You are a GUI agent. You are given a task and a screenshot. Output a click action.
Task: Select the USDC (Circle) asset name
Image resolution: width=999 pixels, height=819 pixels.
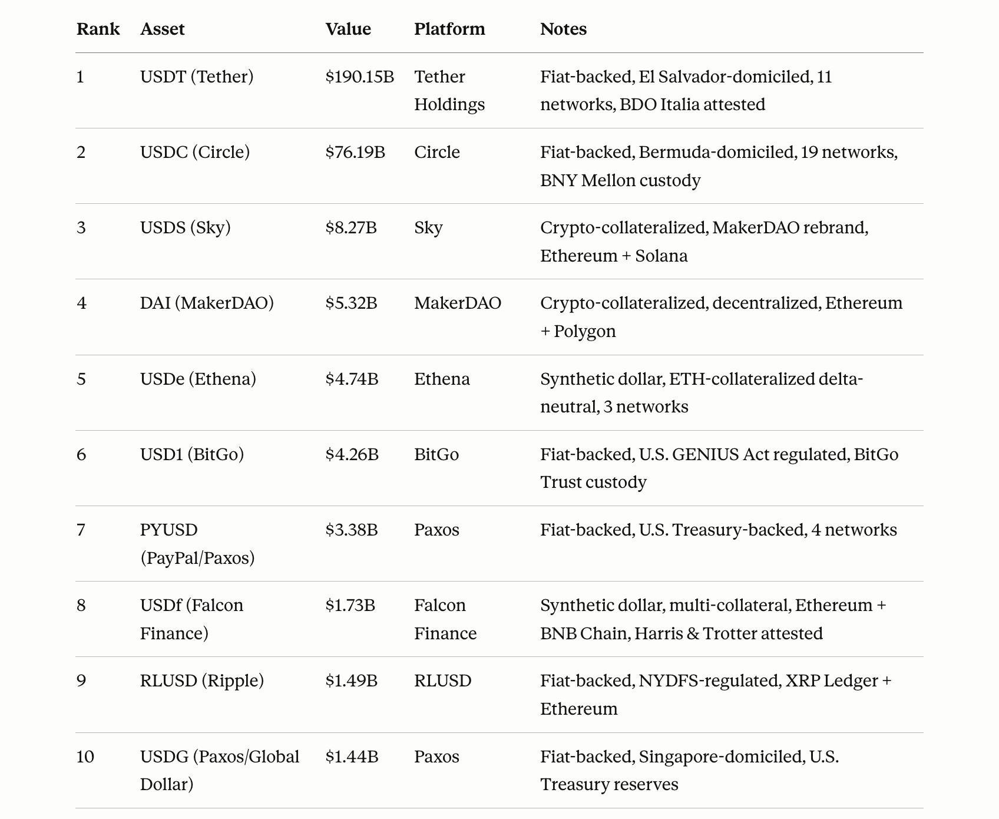point(194,152)
